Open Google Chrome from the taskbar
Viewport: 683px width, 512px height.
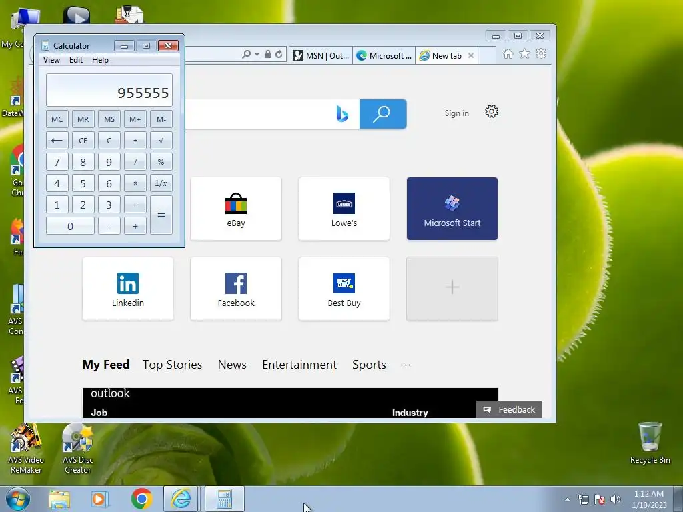point(141,499)
